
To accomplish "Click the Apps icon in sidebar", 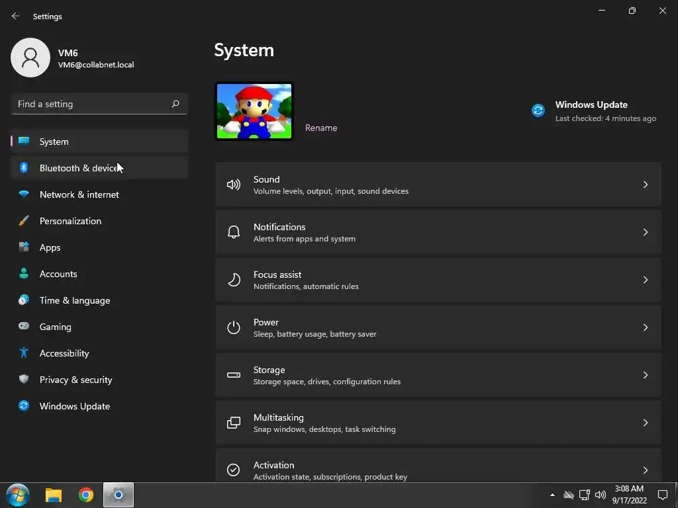I will (24, 247).
